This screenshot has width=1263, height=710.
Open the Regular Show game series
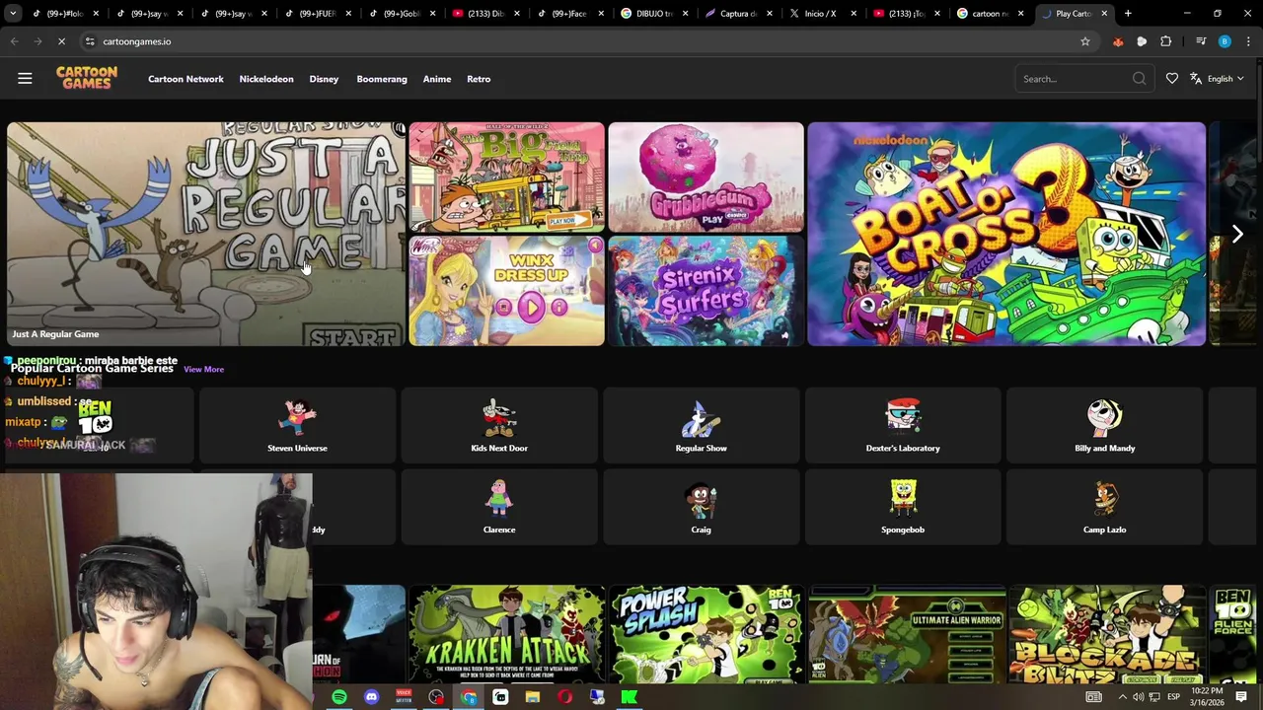tap(701, 425)
